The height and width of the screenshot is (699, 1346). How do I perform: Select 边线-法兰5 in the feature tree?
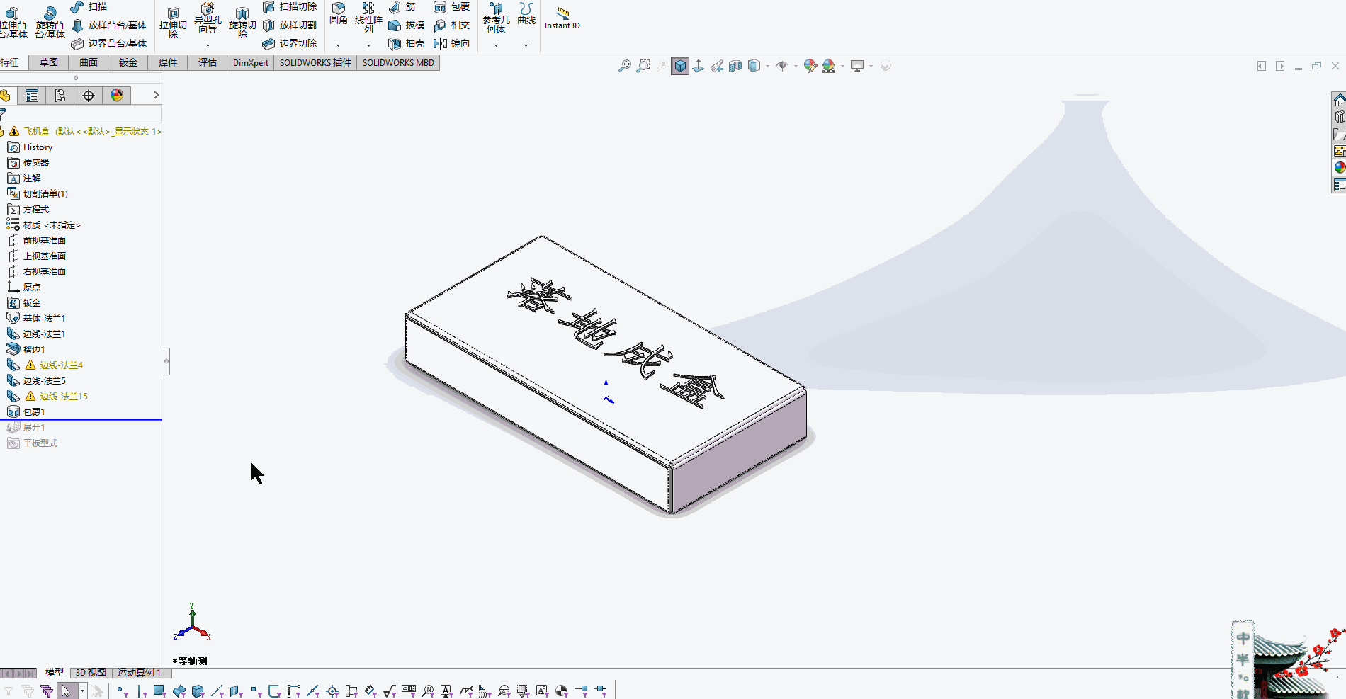[44, 381]
